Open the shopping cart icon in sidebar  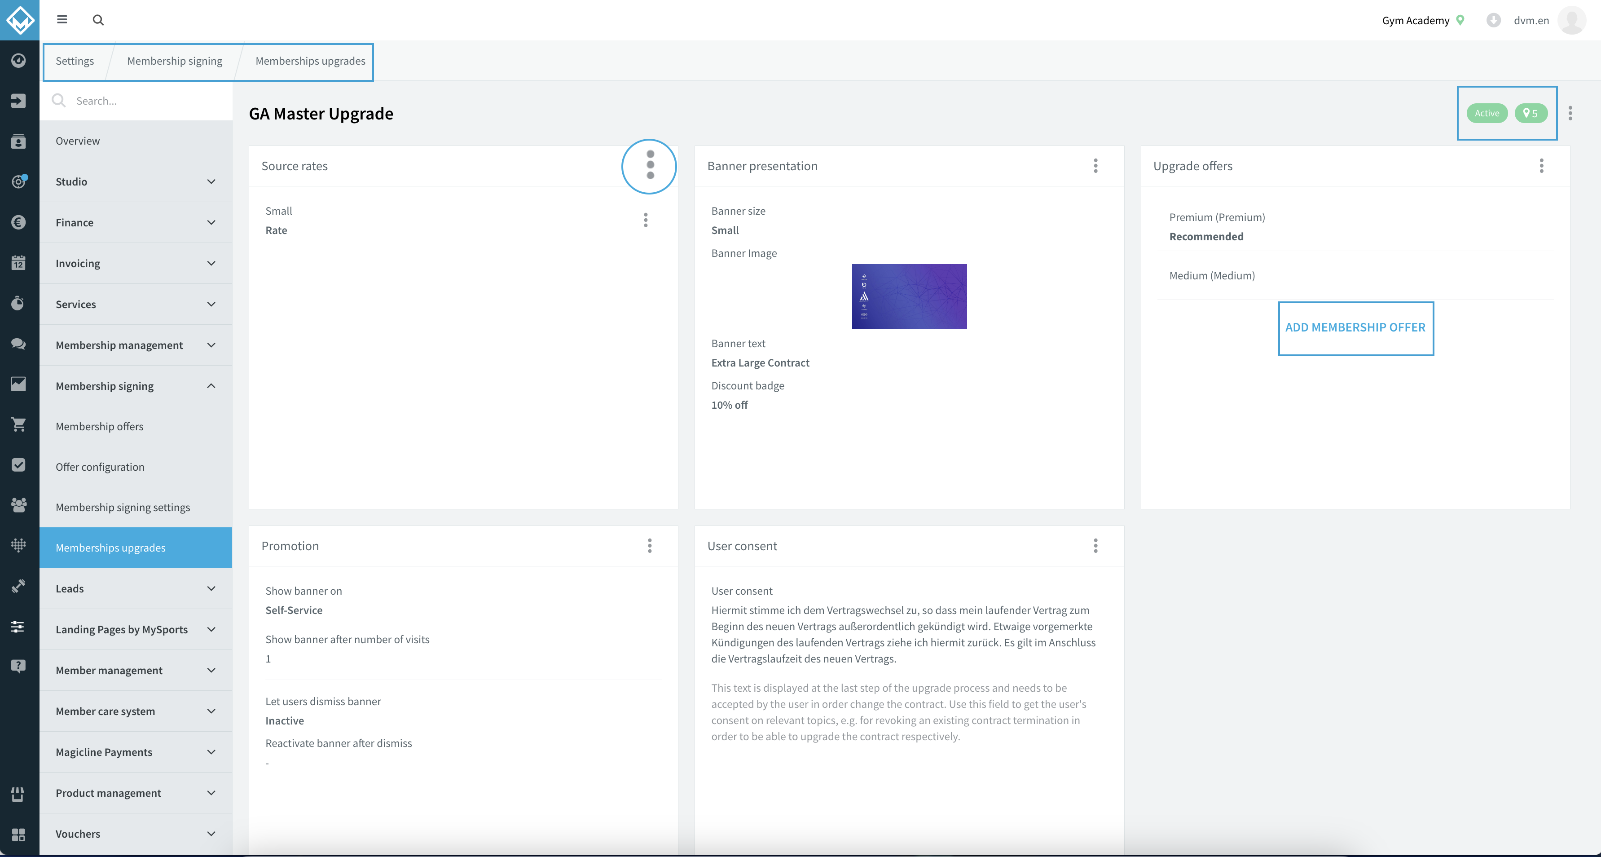click(19, 424)
